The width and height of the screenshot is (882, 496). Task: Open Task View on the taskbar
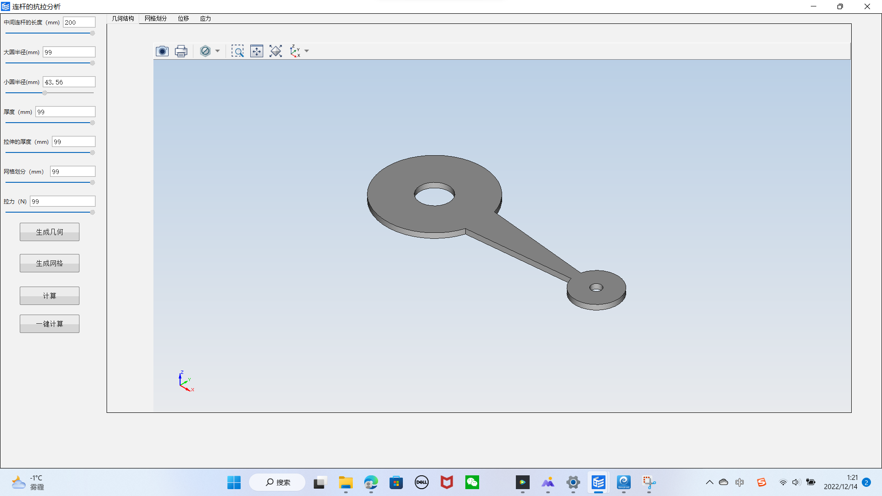click(320, 482)
